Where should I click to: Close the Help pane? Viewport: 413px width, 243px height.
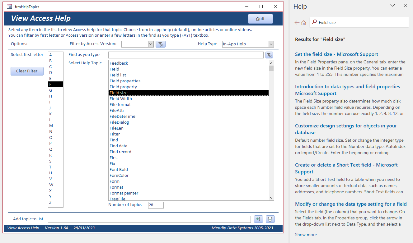tap(406, 5)
